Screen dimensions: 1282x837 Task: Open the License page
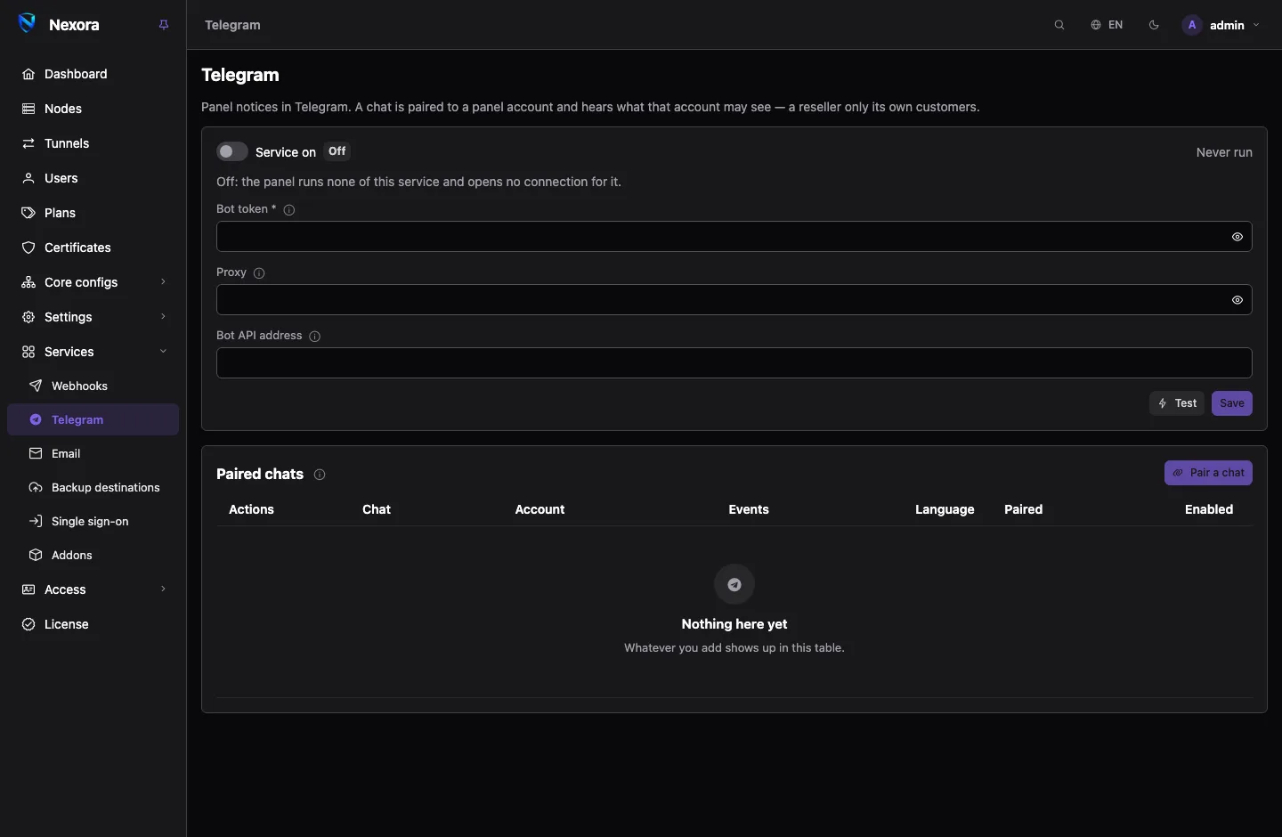pyautogui.click(x=93, y=624)
